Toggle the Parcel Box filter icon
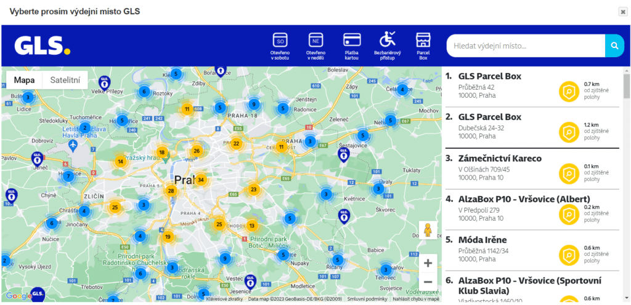Screen dimensions: 631x305 [423, 46]
